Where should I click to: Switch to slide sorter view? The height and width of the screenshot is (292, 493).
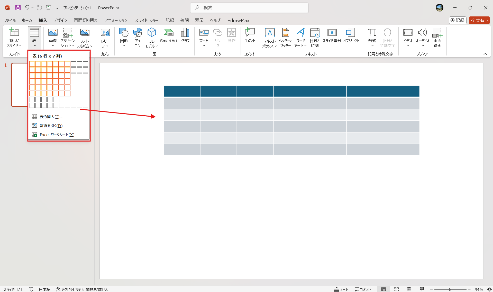pyautogui.click(x=396, y=289)
